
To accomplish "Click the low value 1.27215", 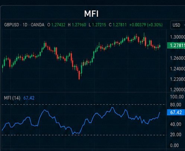I will [x=99, y=25].
